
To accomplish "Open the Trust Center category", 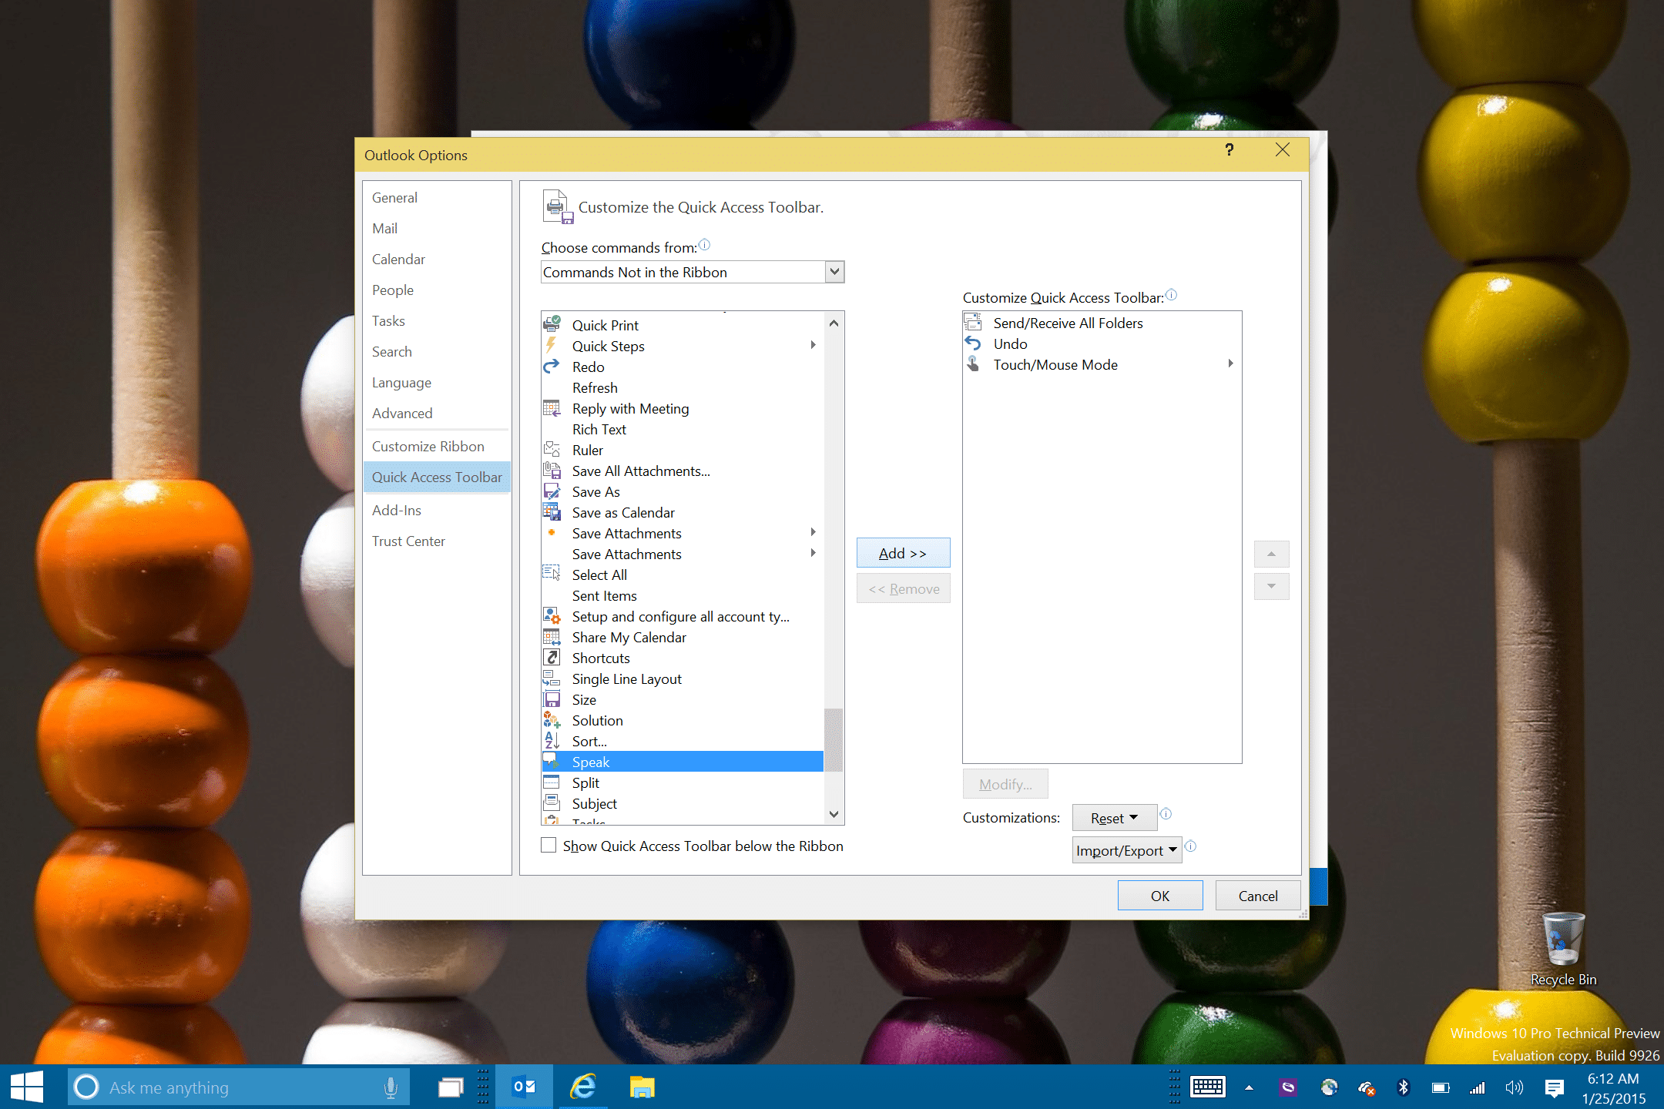I will [x=437, y=541].
